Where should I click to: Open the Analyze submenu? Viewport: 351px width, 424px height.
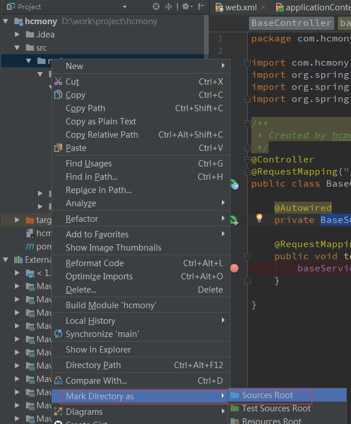click(x=141, y=203)
